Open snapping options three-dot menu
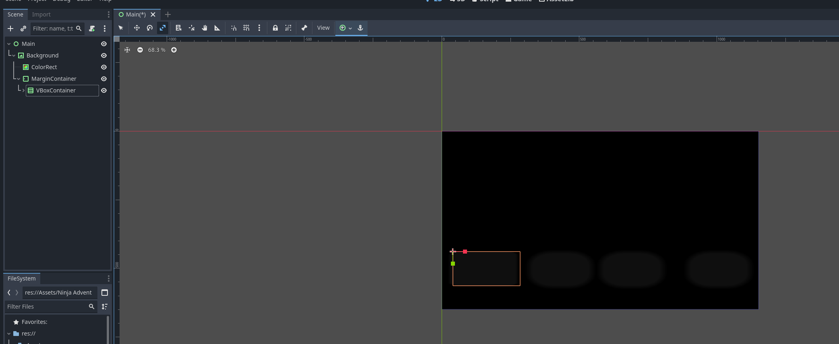Viewport: 839px width, 344px height. (x=259, y=28)
